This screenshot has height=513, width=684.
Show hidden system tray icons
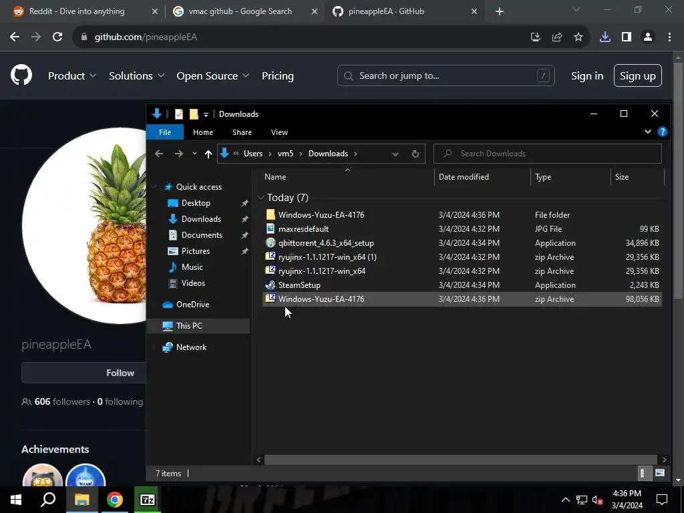tap(565, 500)
